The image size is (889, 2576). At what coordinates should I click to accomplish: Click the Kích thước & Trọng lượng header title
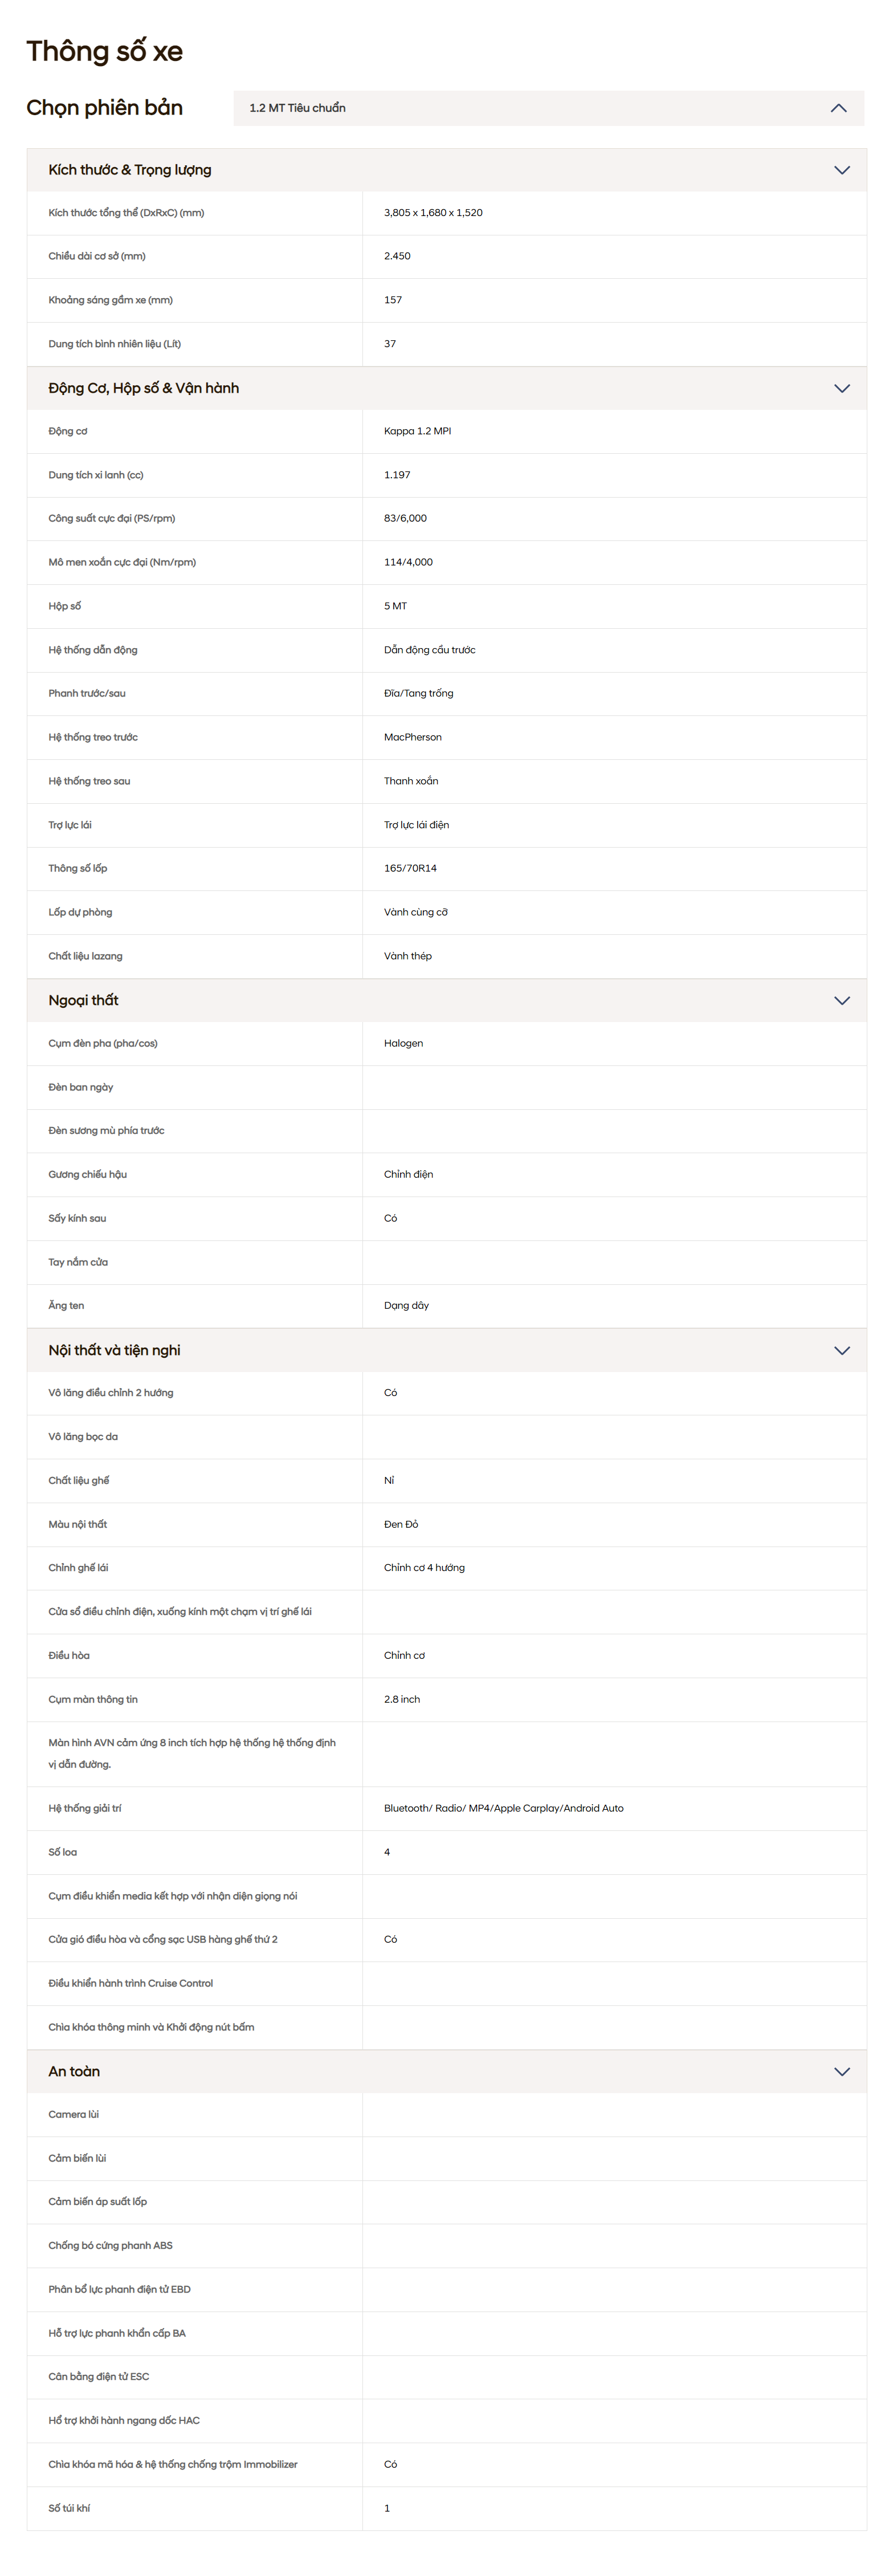tap(130, 170)
